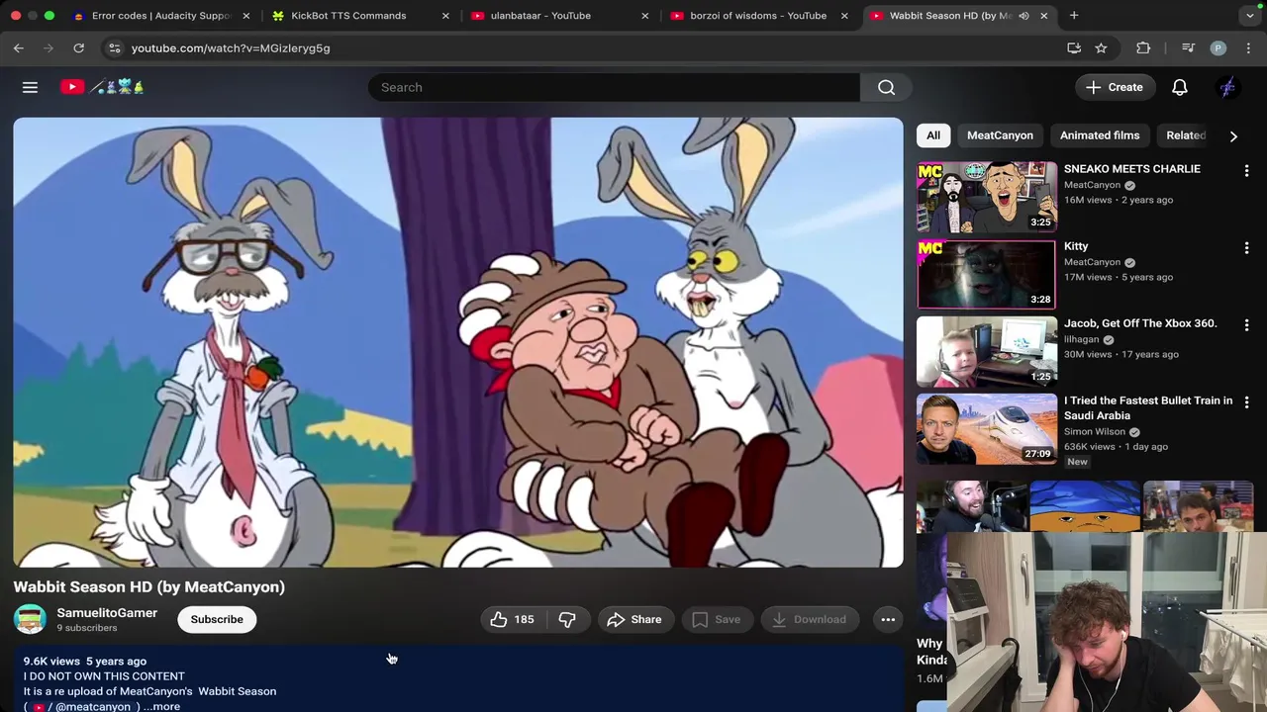Open tab search dropdown arrow
The image size is (1267, 712).
tap(1249, 16)
